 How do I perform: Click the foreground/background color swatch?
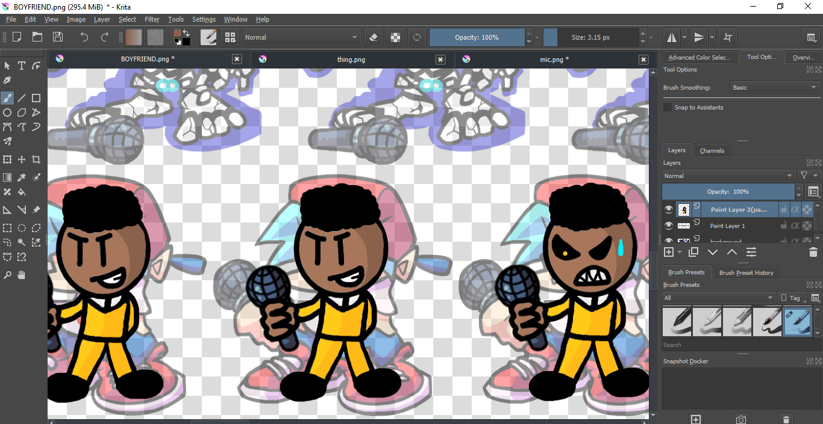pyautogui.click(x=181, y=37)
